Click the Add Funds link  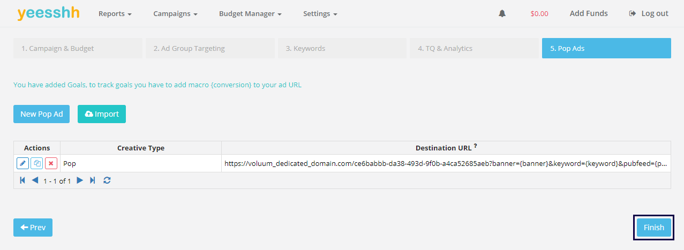(589, 14)
